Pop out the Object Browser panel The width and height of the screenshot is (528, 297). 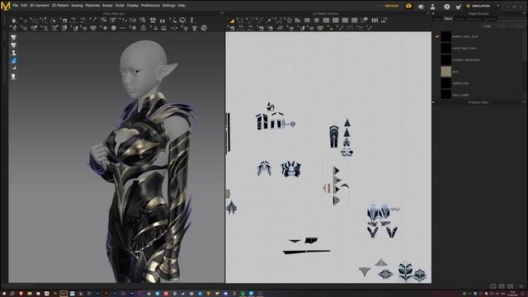[x=525, y=14]
